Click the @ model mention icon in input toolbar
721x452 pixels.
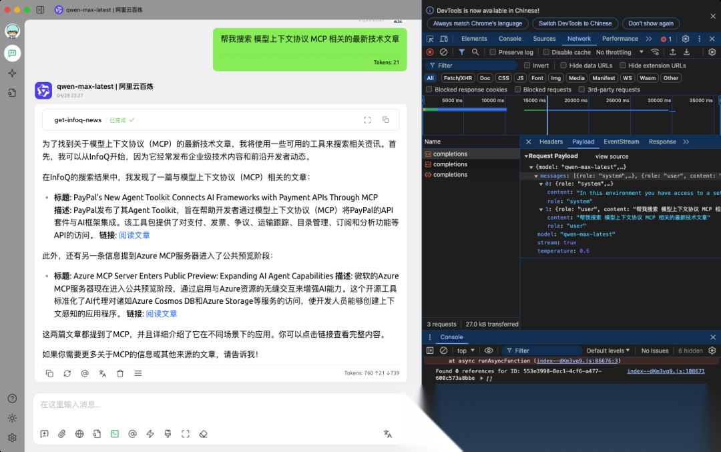(x=132, y=433)
